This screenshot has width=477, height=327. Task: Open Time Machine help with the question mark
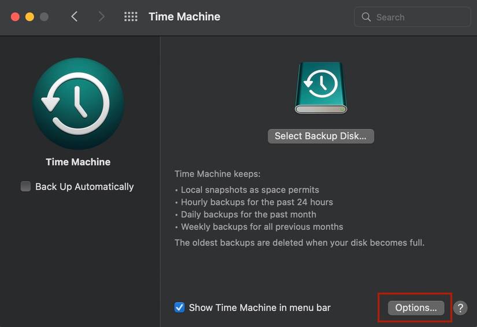coord(460,308)
